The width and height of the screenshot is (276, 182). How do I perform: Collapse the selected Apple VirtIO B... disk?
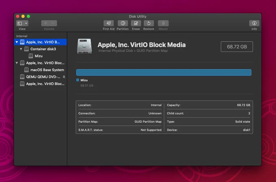pos(17,42)
